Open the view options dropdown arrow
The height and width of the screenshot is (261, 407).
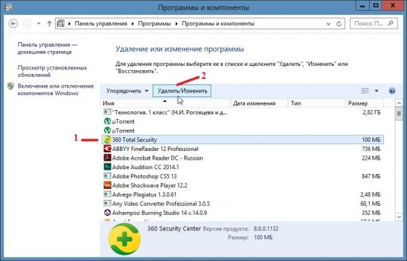pyautogui.click(x=376, y=90)
